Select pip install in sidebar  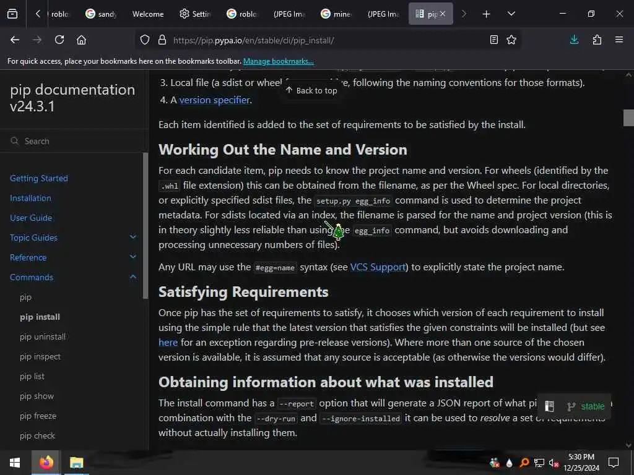pyautogui.click(x=40, y=317)
